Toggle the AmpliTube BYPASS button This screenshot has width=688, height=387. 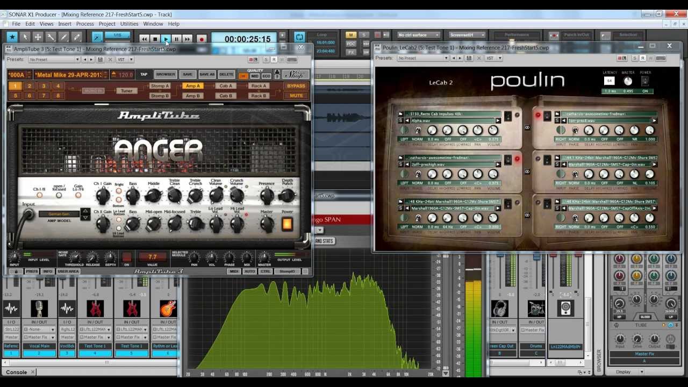pos(296,86)
